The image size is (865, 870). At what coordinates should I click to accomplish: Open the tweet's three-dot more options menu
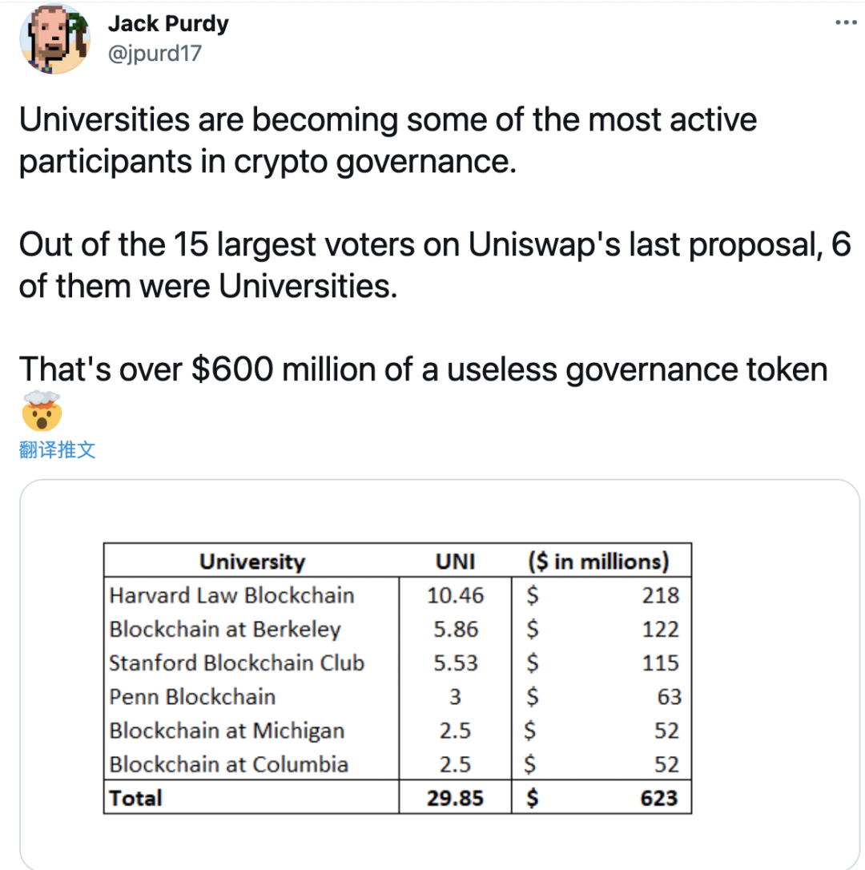click(x=846, y=22)
